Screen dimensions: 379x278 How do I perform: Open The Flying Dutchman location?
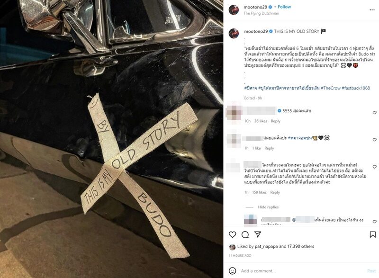tap(262, 13)
